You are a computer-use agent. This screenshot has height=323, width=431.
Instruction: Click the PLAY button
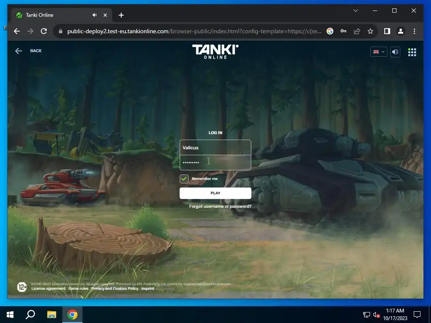pyautogui.click(x=215, y=193)
